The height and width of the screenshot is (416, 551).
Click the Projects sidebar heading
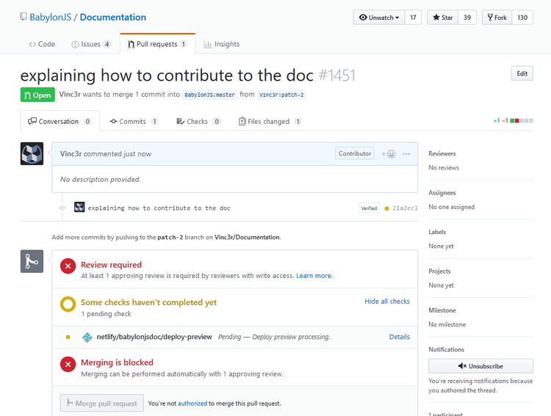point(439,271)
